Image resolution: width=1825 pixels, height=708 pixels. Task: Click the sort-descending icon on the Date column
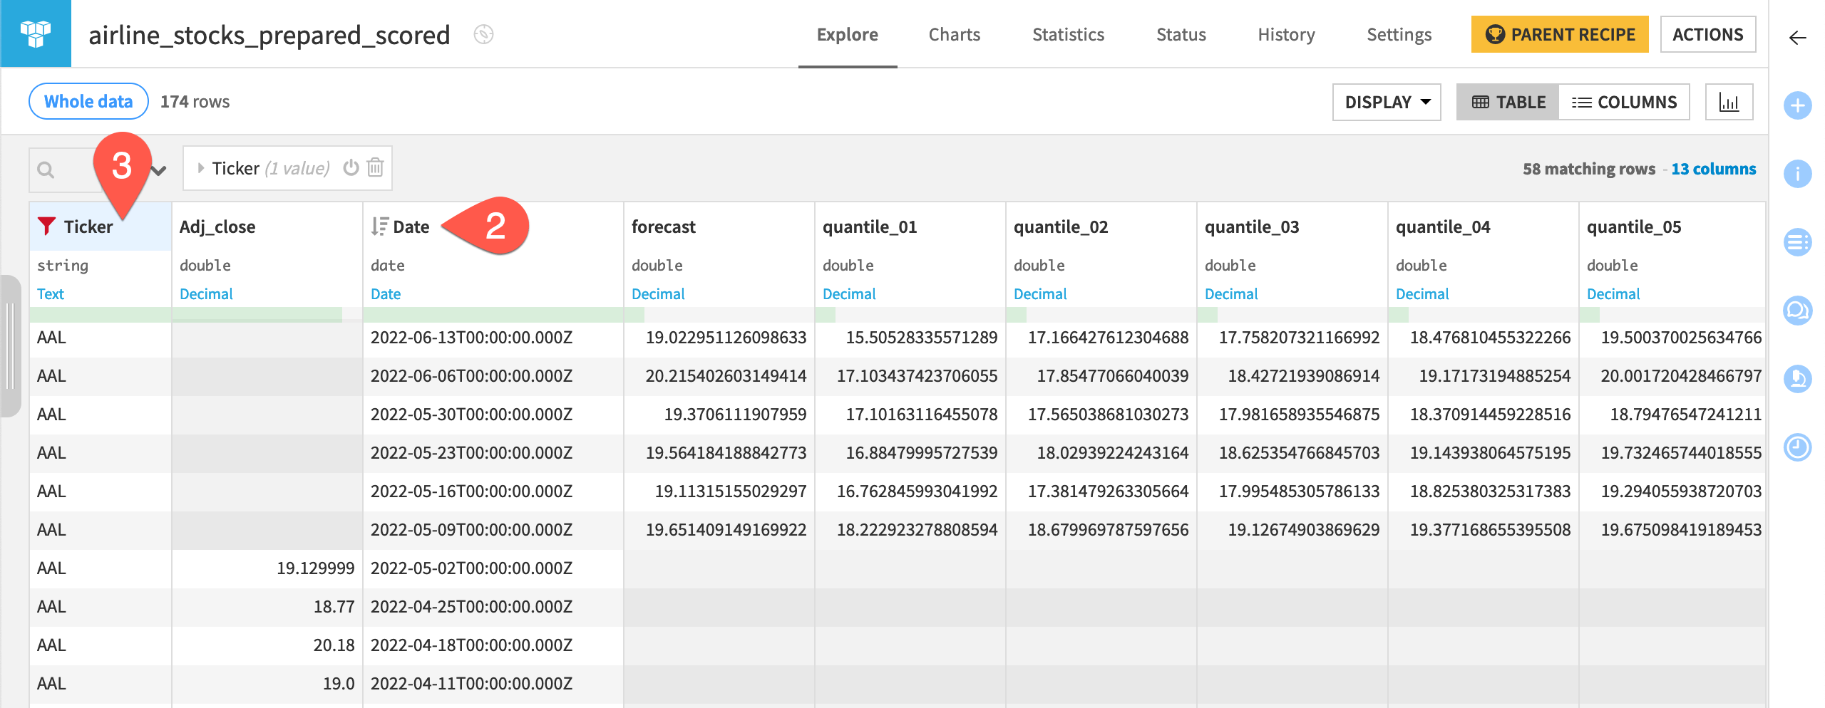click(379, 227)
